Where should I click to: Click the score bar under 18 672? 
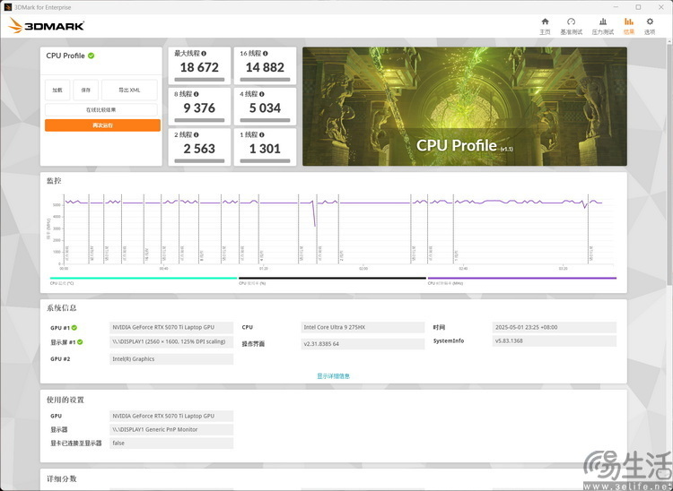pyautogui.click(x=199, y=79)
